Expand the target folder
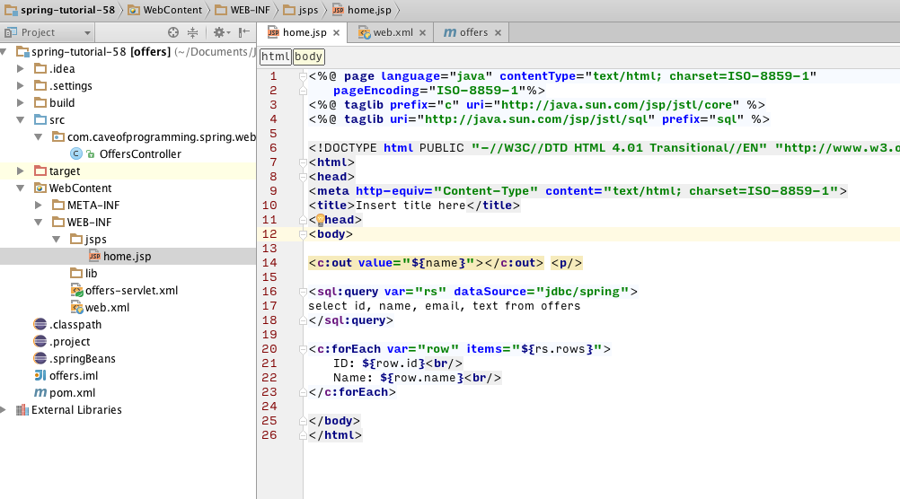Viewport: 900px width, 499px height. point(20,171)
